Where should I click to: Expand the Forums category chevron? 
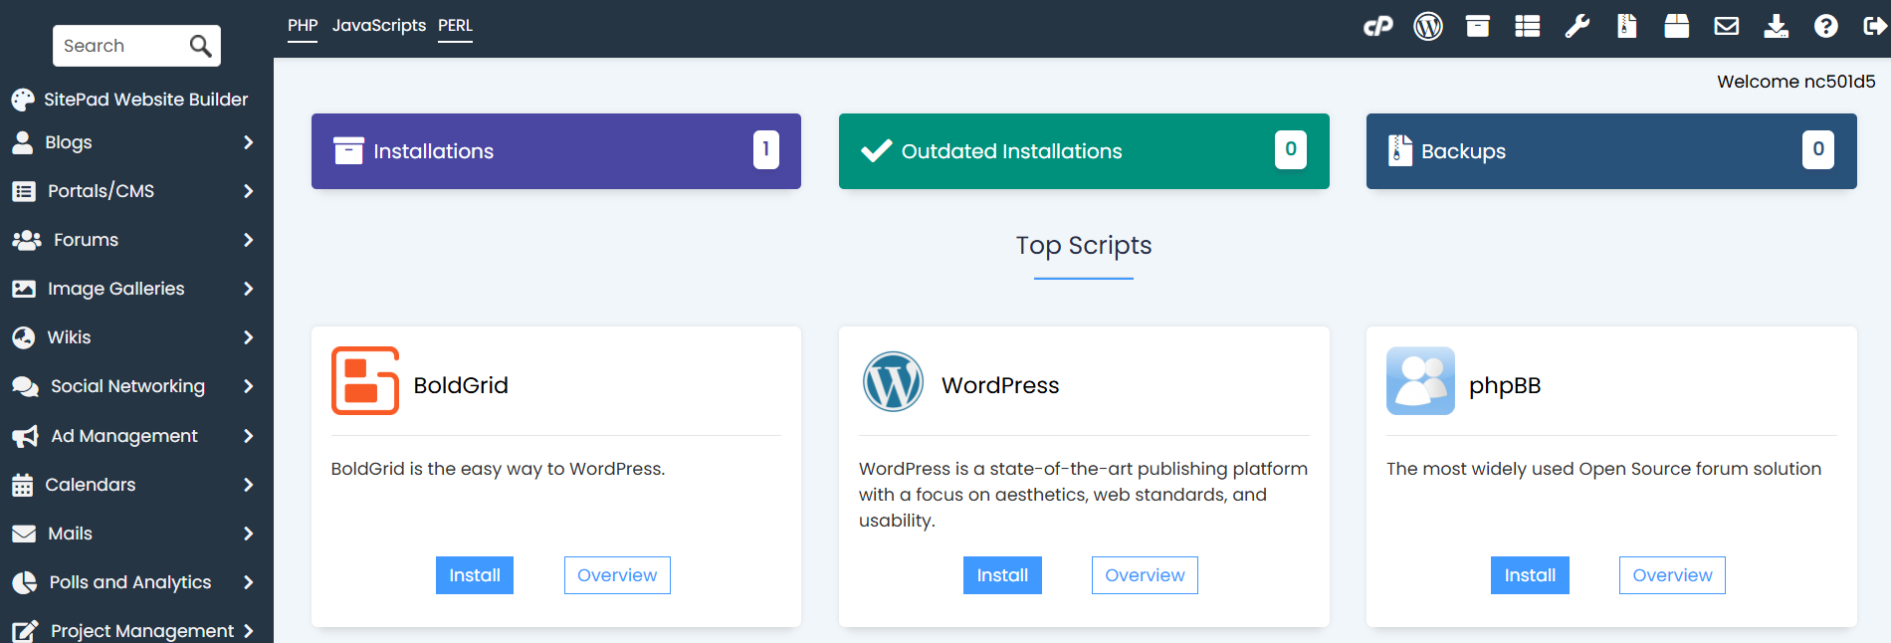point(249,240)
